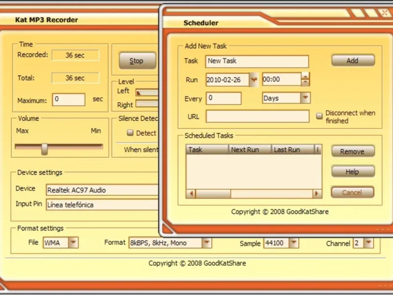
Task: Click the Right level meter
Action: [147, 104]
